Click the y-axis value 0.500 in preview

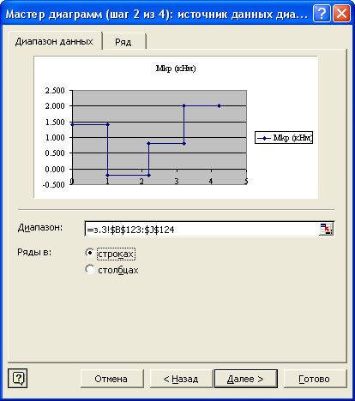(x=55, y=153)
